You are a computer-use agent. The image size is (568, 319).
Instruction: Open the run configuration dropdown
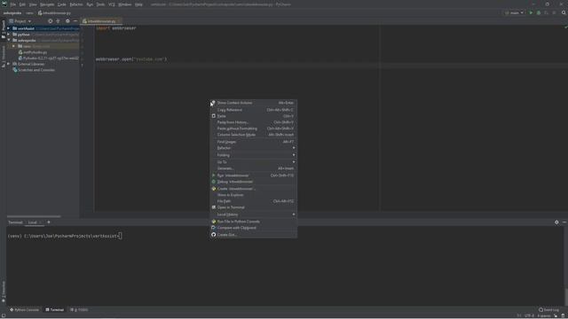pos(515,12)
